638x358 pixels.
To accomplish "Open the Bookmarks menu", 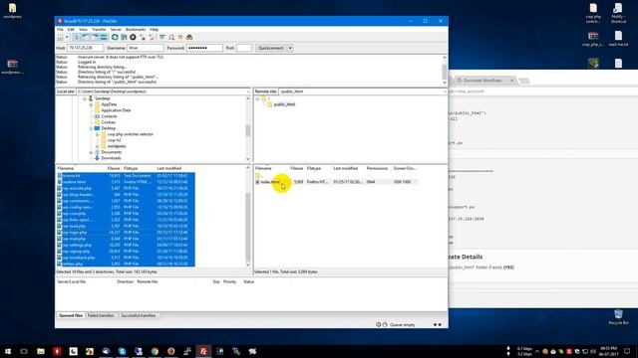I will click(x=136, y=30).
